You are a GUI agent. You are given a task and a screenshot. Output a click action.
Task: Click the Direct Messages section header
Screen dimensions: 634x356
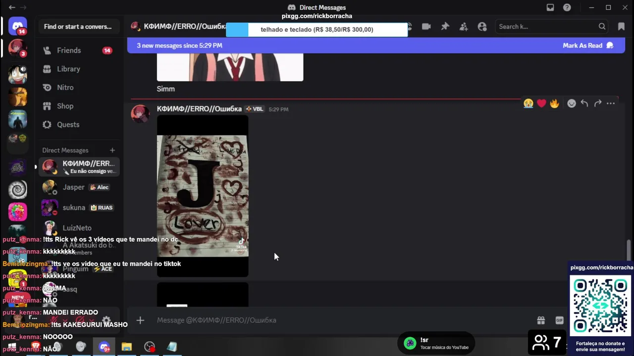tap(65, 150)
